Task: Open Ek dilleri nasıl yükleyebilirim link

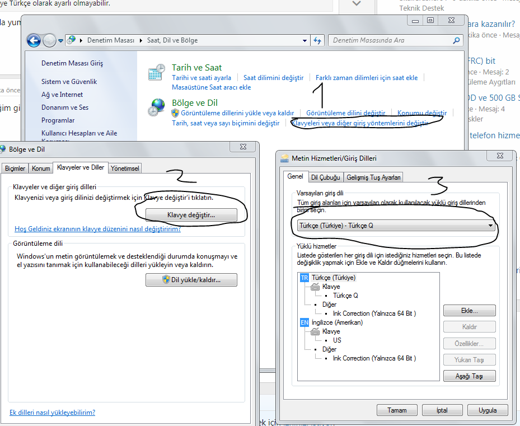Action: (53, 413)
